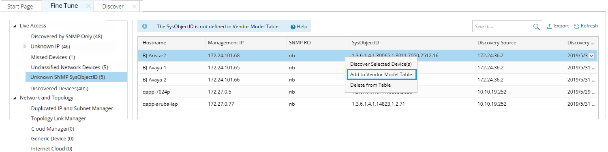This screenshot has height=152, width=608.
Task: Close the Discover tab
Action: 134,6
